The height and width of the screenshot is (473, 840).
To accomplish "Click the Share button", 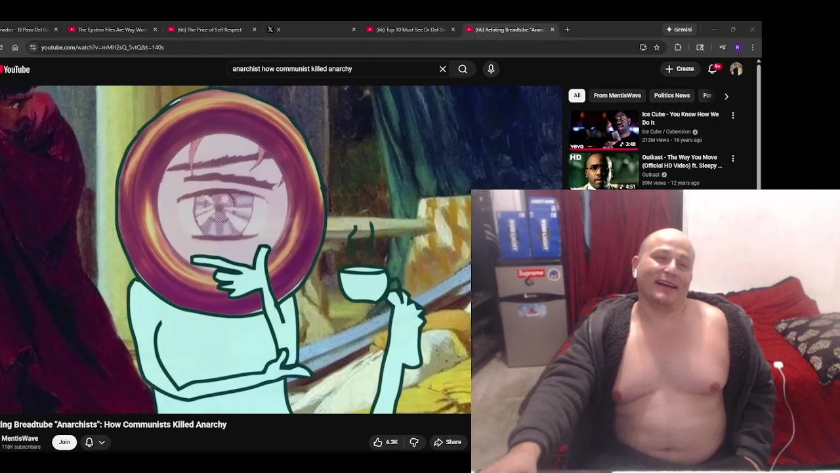I will click(x=448, y=442).
